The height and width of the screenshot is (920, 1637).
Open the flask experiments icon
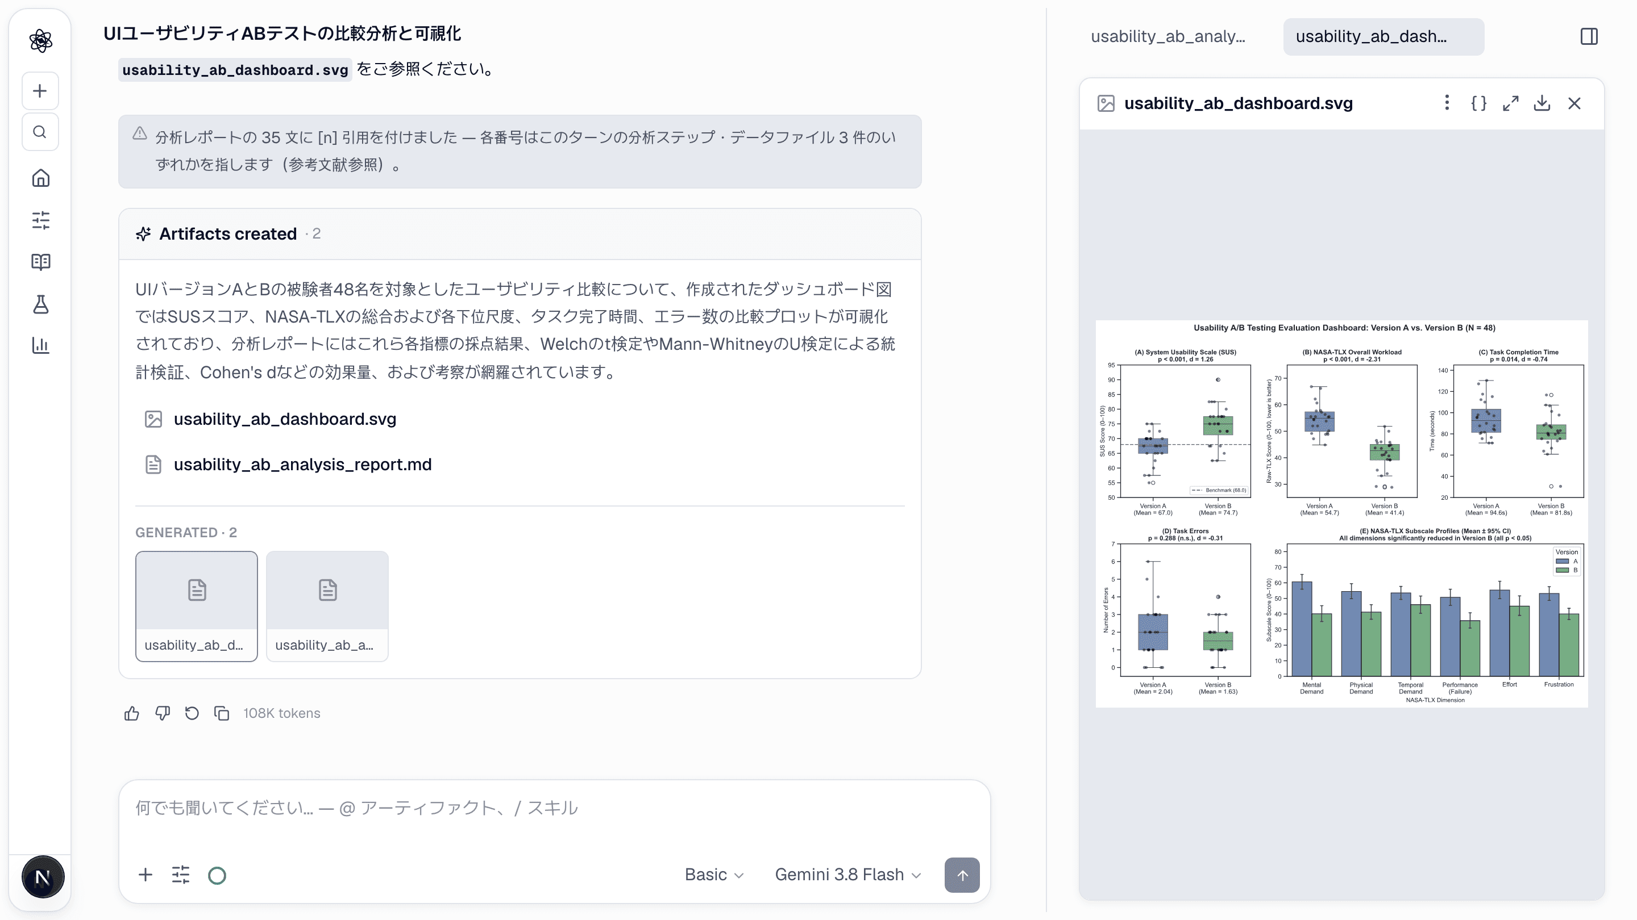pyautogui.click(x=41, y=304)
